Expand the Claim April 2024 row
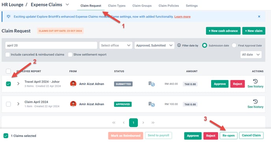271x142 pixels. pos(18,104)
